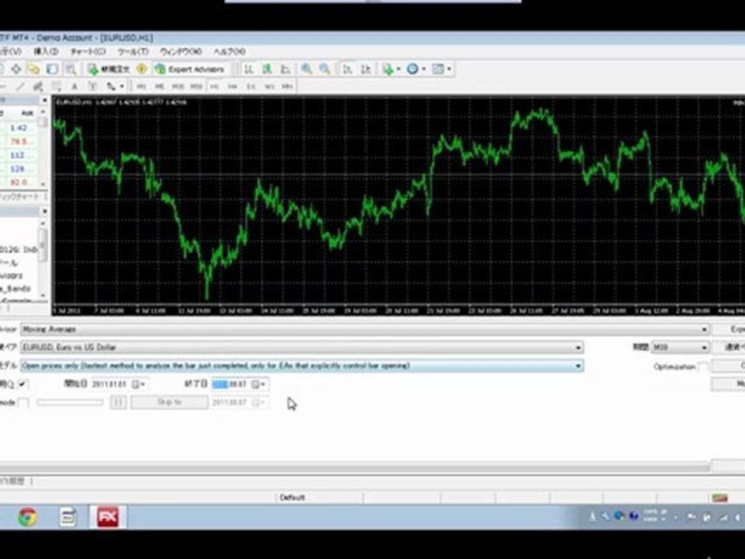Toggle the Optimization checkbox
This screenshot has width=745, height=559.
coord(704,366)
